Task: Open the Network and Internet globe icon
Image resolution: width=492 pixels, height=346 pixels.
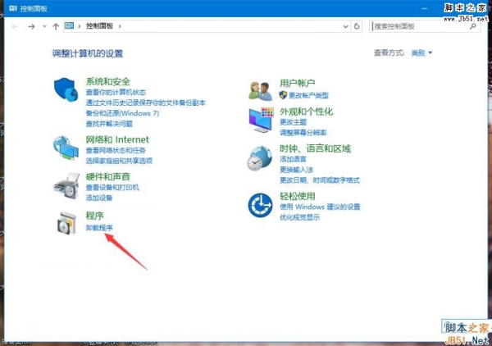Action: pyautogui.click(x=66, y=148)
